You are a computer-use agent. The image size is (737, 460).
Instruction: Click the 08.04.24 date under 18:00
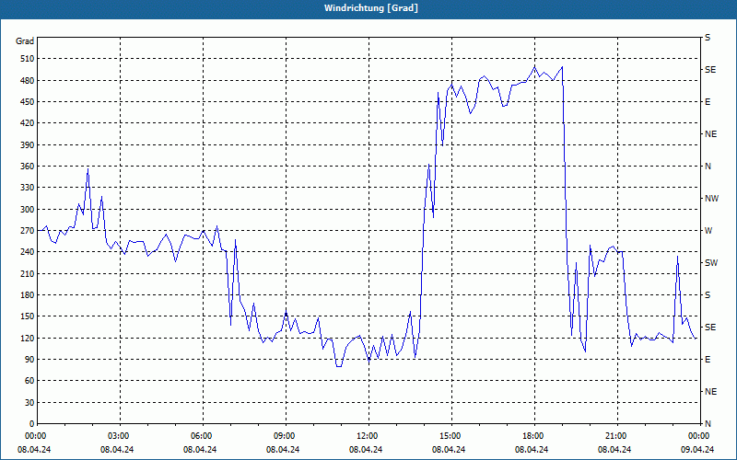pos(532,450)
